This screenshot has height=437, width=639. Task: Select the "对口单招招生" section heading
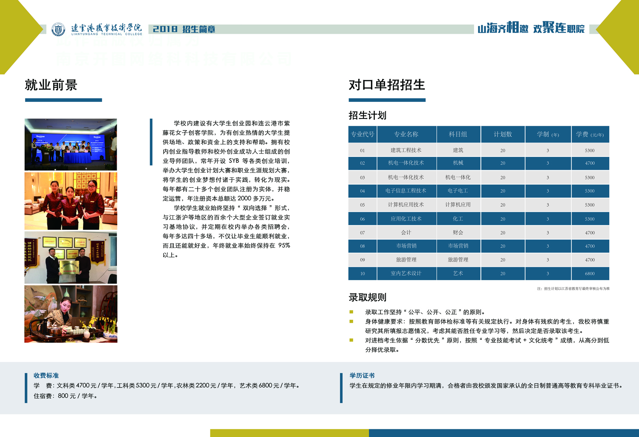(387, 85)
